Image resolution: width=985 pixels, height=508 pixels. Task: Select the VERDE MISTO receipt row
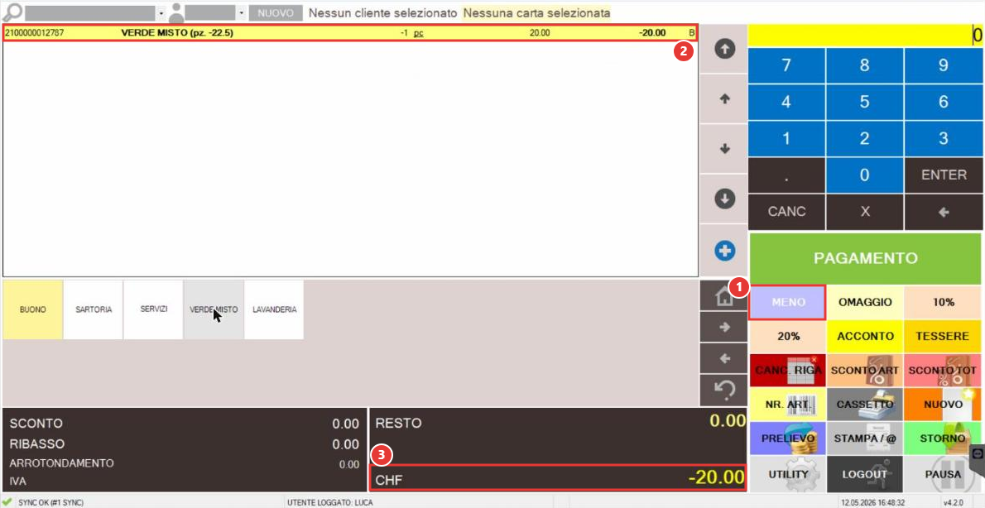(350, 32)
